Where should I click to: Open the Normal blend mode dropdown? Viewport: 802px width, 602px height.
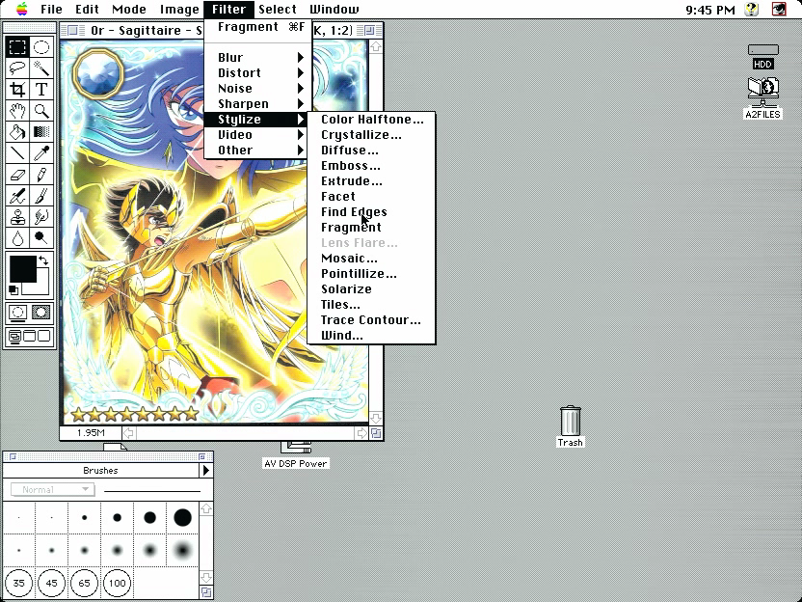tap(52, 489)
